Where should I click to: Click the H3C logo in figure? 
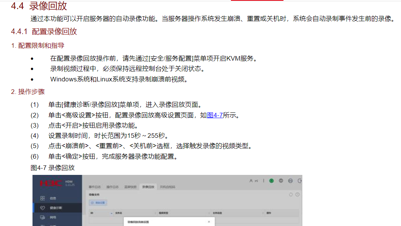tap(51, 183)
